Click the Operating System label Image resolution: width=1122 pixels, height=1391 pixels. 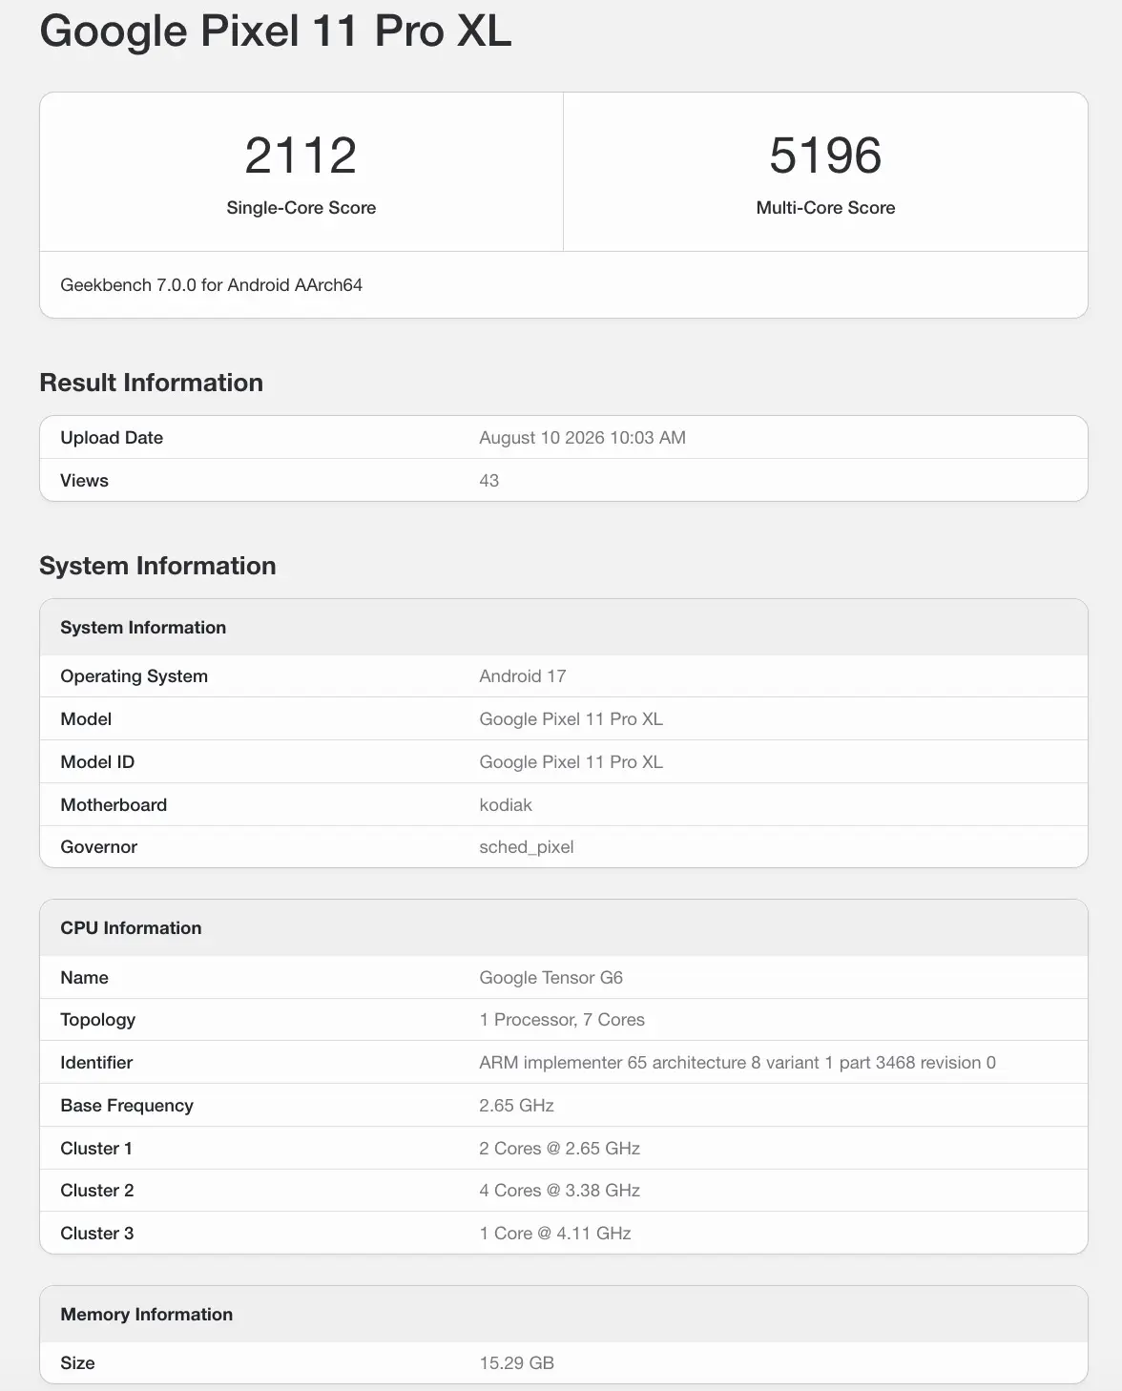[134, 676]
